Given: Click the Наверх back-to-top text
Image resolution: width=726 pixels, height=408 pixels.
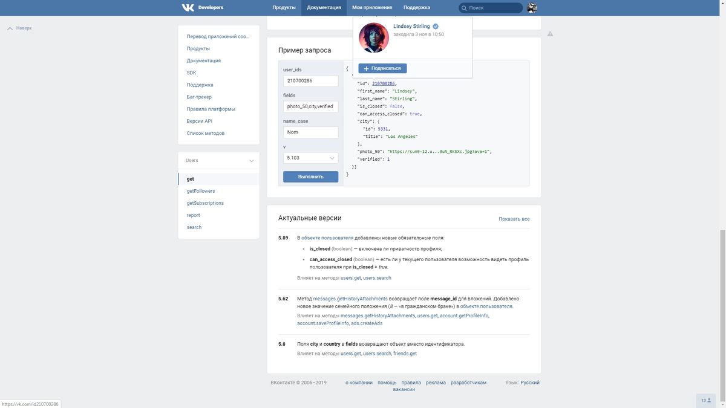Looking at the screenshot, I should 24,28.
